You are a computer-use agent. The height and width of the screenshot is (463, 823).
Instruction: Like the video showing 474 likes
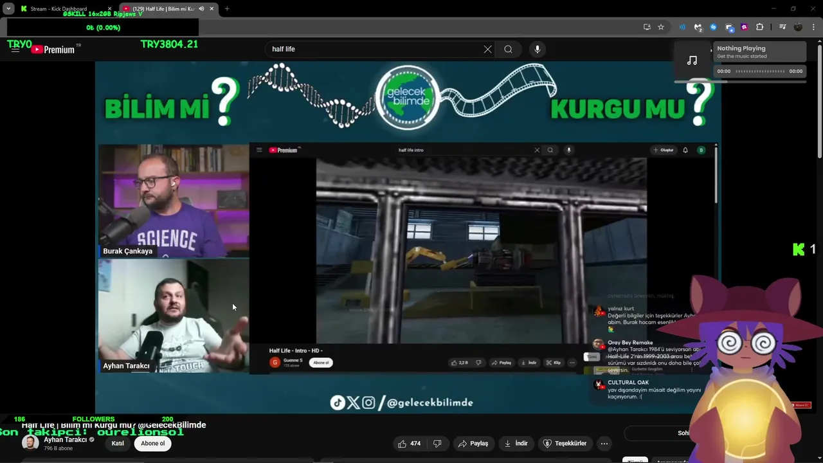tap(409, 443)
